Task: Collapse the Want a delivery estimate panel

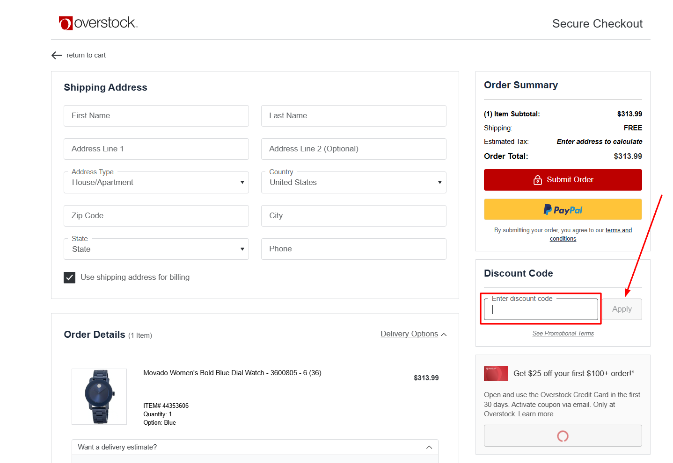Action: click(x=255, y=447)
